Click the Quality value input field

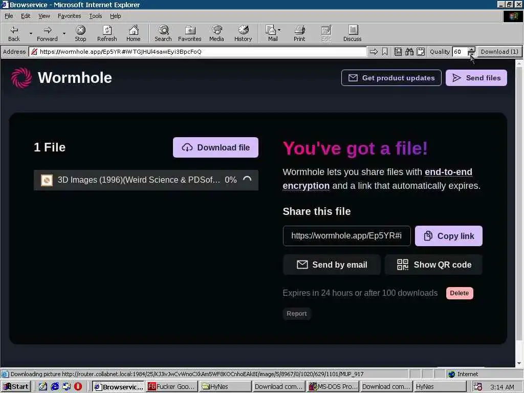pyautogui.click(x=460, y=52)
